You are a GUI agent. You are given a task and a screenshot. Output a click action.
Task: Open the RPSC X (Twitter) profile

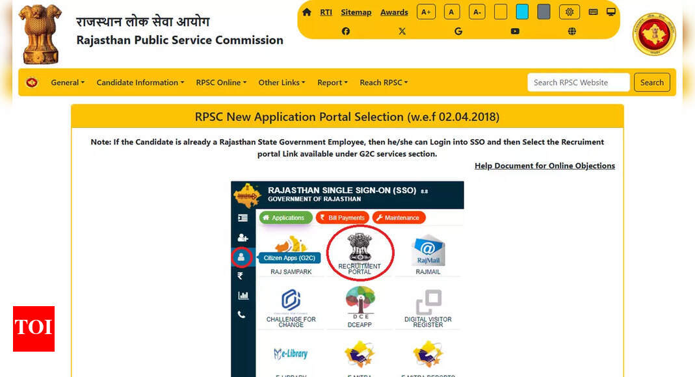[402, 31]
